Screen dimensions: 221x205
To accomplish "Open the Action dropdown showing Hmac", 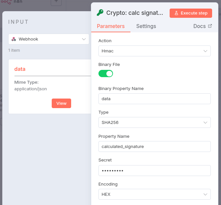I will pos(154,51).
